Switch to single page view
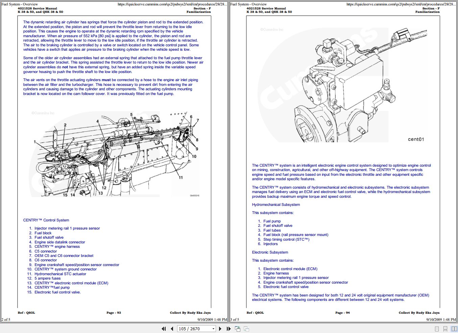The width and height of the screenshot is (458, 333). pyautogui.click(x=437, y=329)
